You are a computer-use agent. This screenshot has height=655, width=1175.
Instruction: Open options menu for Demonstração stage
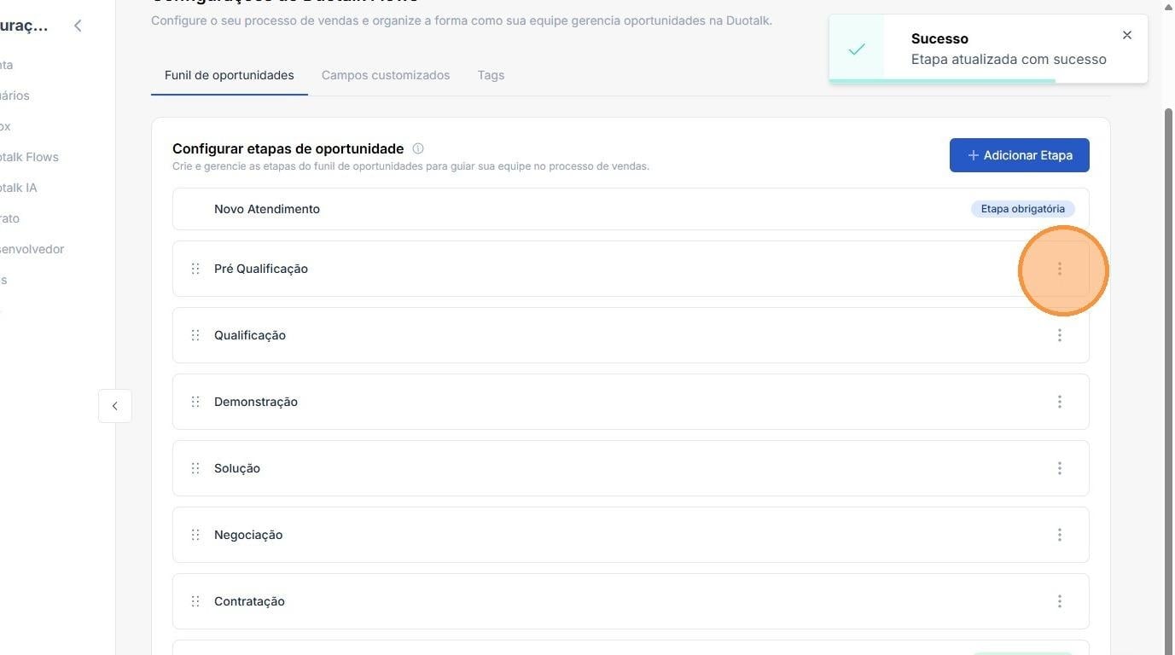(1060, 402)
